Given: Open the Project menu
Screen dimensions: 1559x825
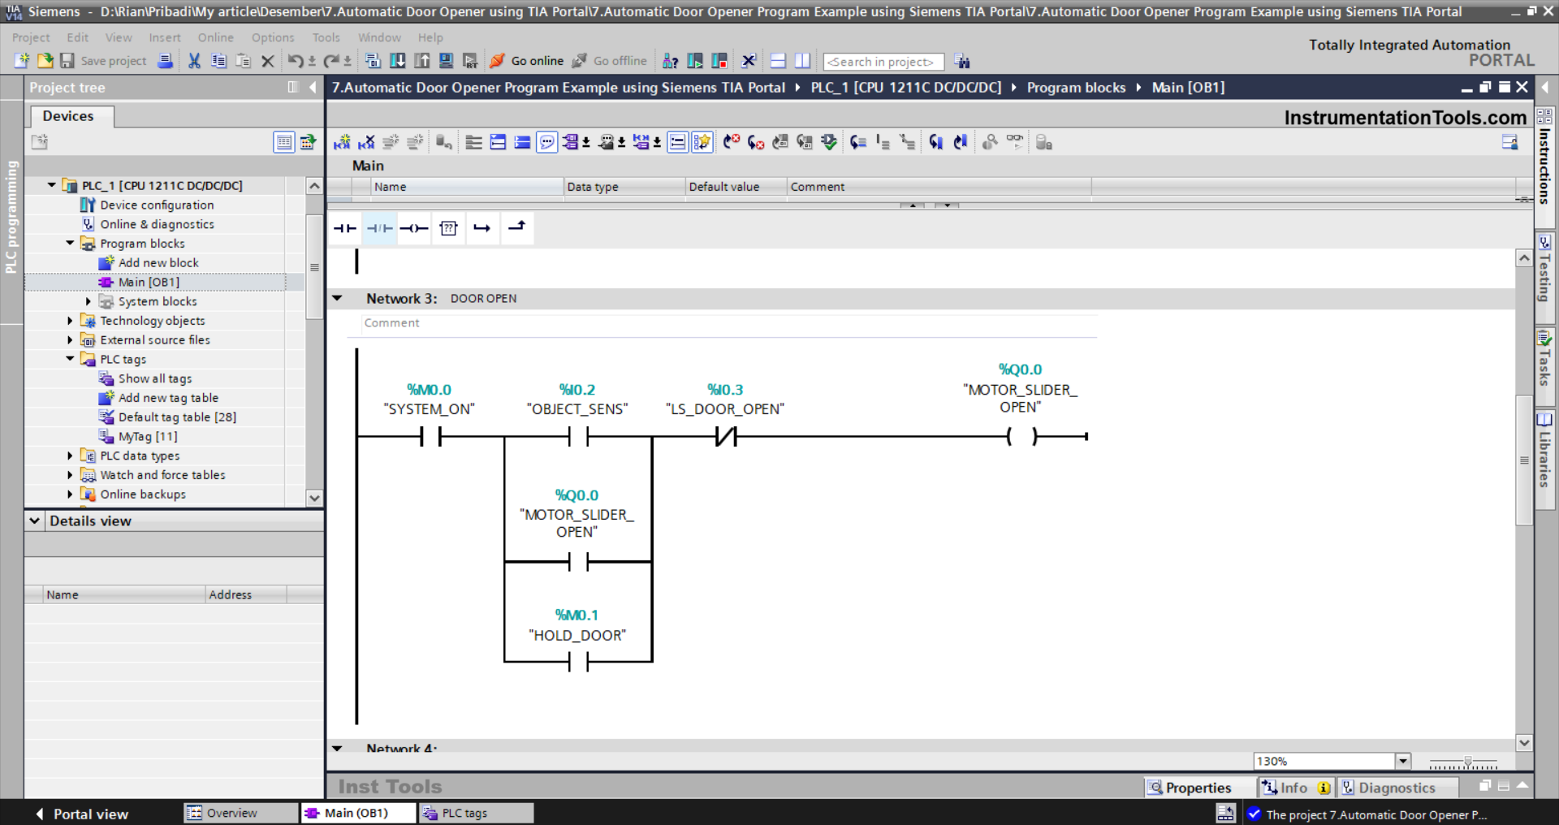Looking at the screenshot, I should [31, 37].
